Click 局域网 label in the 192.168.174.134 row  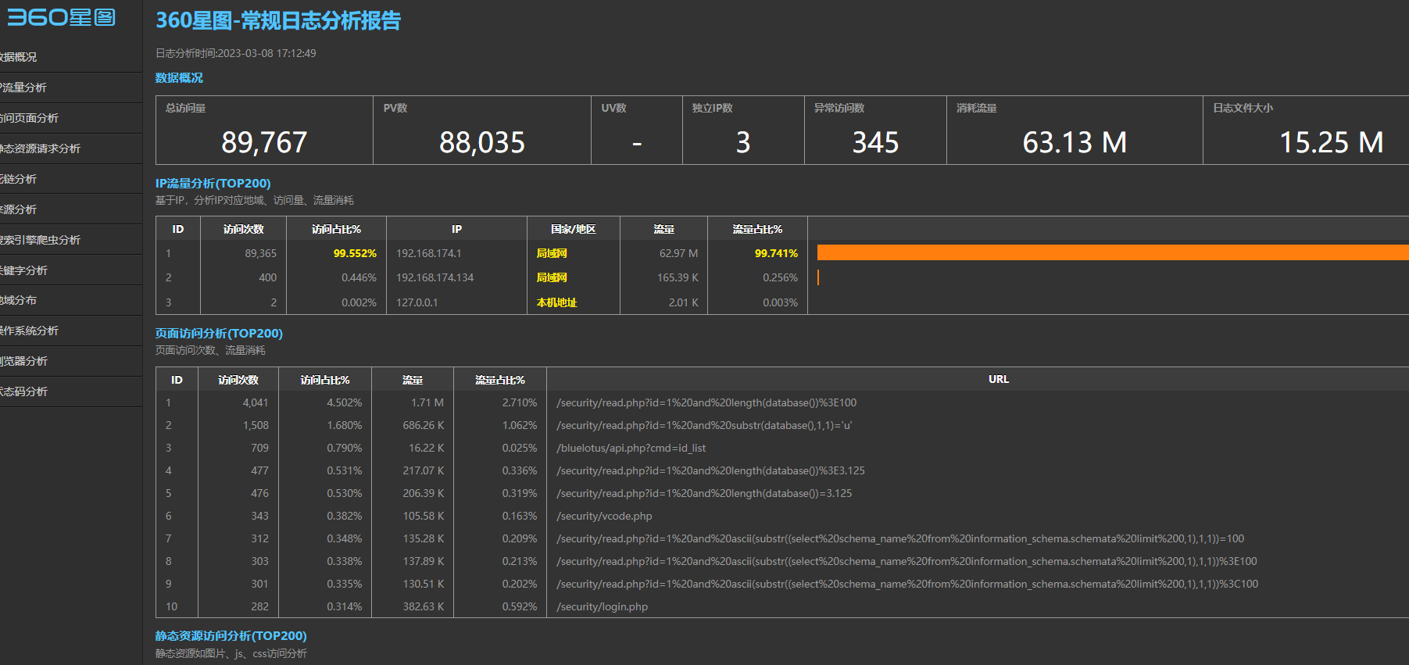pyautogui.click(x=552, y=277)
